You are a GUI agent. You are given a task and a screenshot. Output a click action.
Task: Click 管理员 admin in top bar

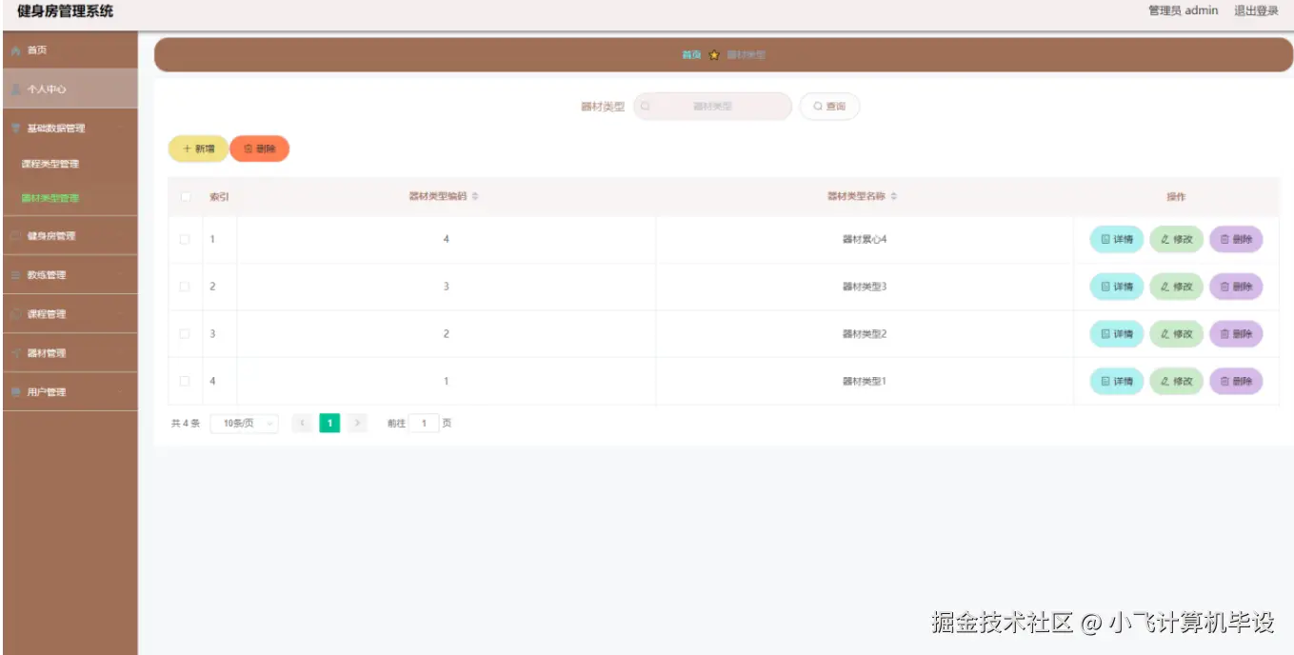pyautogui.click(x=1183, y=11)
